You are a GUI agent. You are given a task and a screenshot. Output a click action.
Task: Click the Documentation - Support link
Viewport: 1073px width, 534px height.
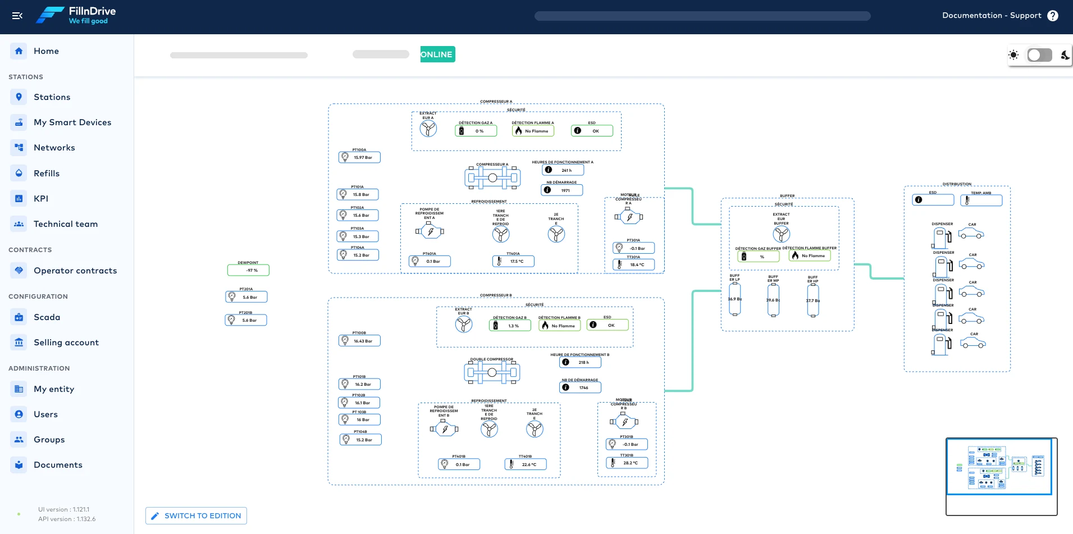pyautogui.click(x=992, y=16)
